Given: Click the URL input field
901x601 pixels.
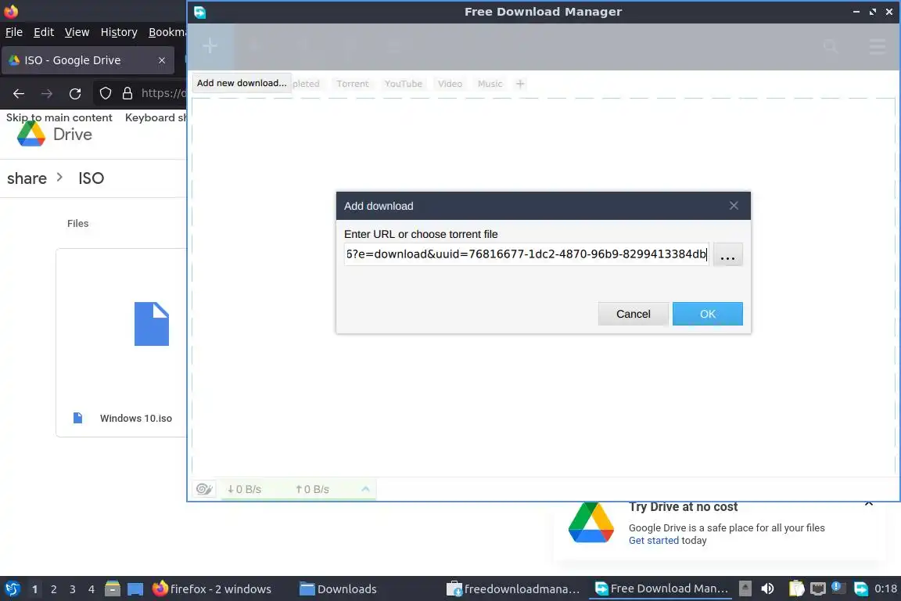Looking at the screenshot, I should [x=526, y=254].
